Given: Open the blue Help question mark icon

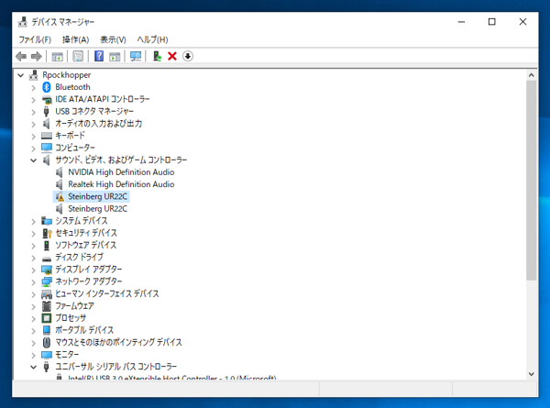Looking at the screenshot, I should coord(99,56).
